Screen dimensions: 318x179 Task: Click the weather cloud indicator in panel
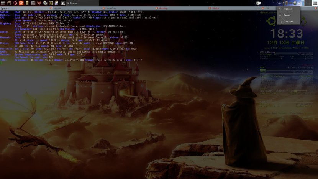258,3
